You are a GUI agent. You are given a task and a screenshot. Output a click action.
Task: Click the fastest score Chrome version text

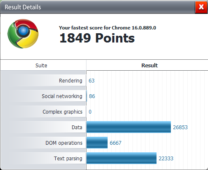coord(108,28)
